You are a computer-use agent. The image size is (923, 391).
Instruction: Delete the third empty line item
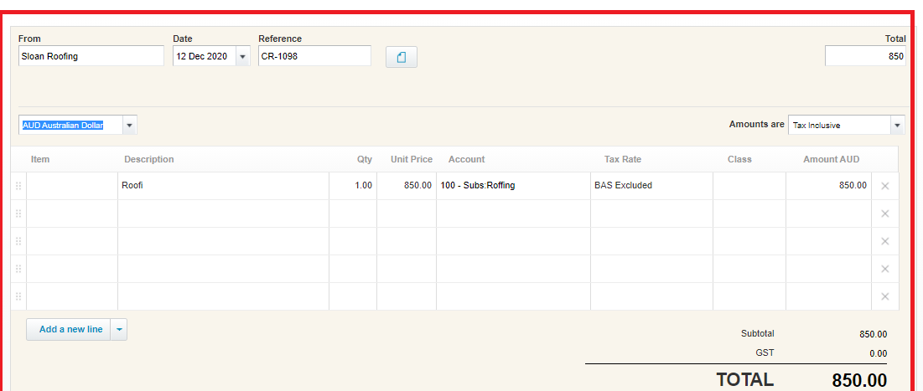(x=884, y=269)
